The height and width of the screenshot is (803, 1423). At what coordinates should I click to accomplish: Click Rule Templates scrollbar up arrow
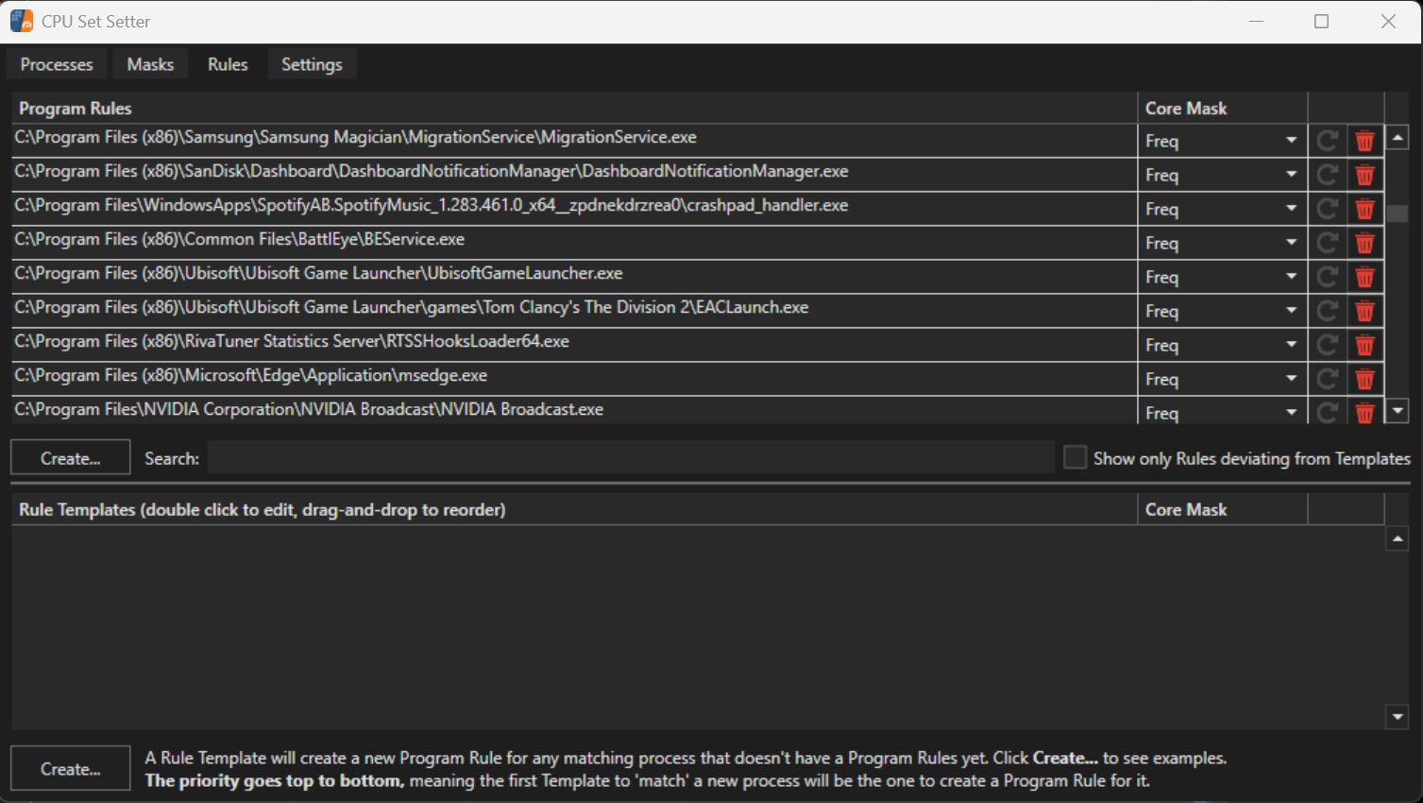pyautogui.click(x=1398, y=538)
